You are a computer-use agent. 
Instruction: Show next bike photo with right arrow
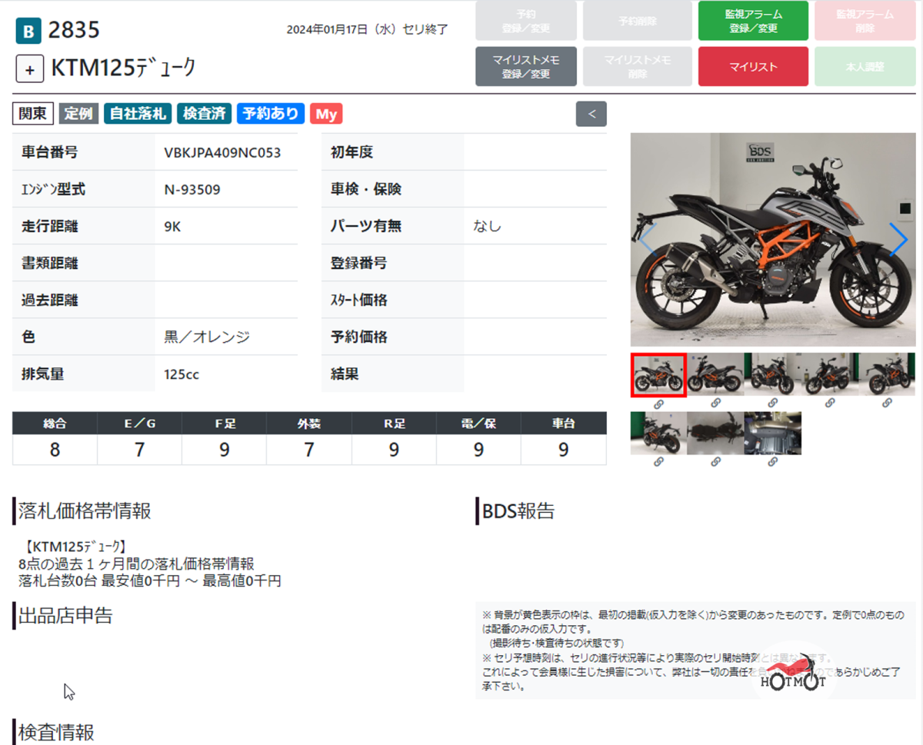click(x=898, y=239)
